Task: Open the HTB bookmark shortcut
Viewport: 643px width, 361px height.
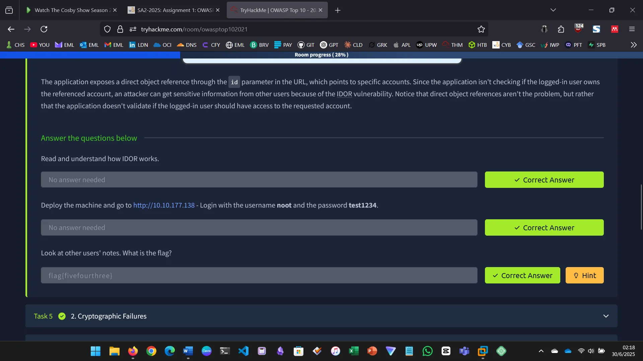Action: (478, 45)
